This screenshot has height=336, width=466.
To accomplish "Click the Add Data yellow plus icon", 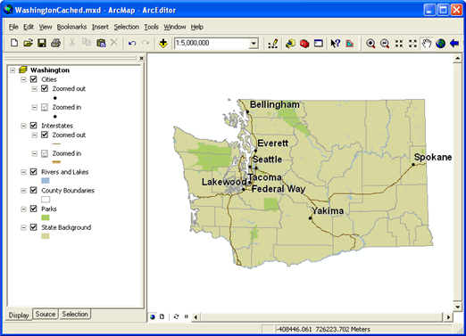I will [x=163, y=44].
